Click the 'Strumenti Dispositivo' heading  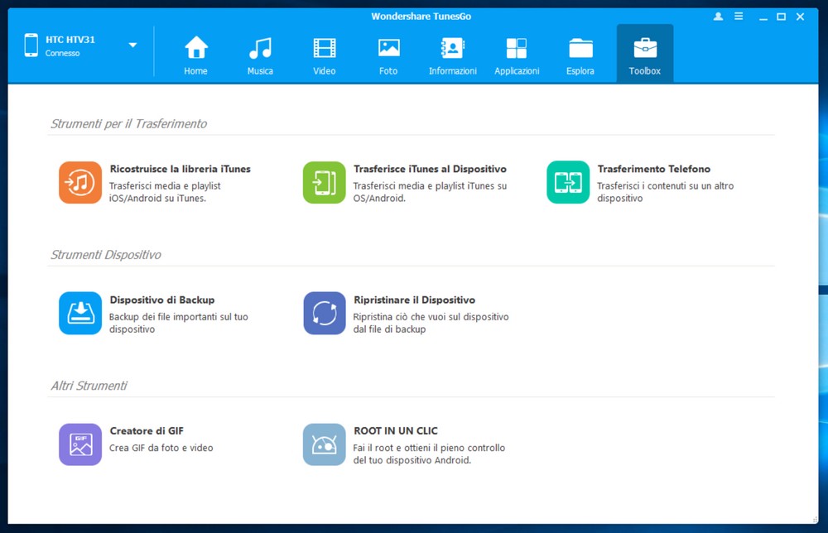point(106,254)
